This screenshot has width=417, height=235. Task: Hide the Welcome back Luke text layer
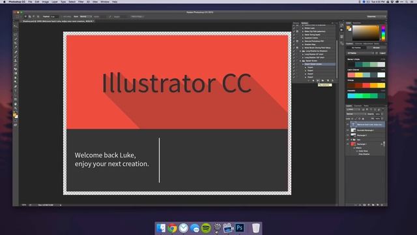click(347, 125)
